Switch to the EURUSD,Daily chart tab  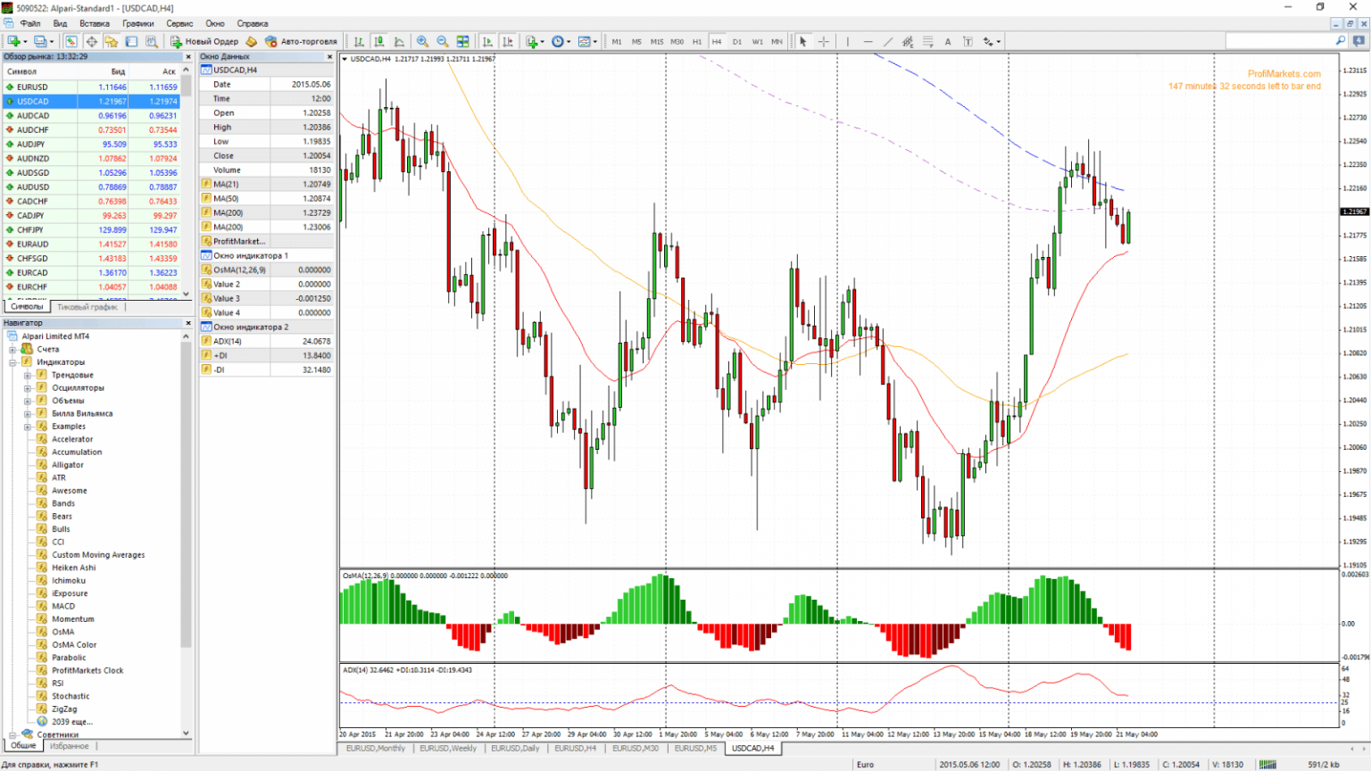point(515,749)
